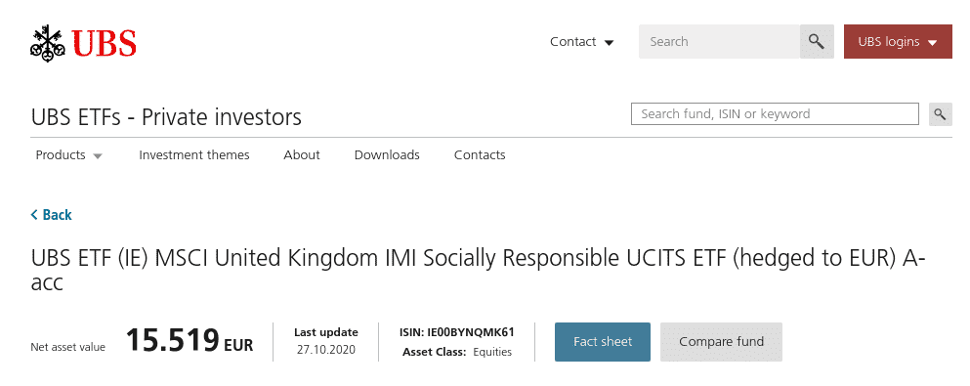Focus the top Search input field
The height and width of the screenshot is (386, 970).
coord(719,41)
